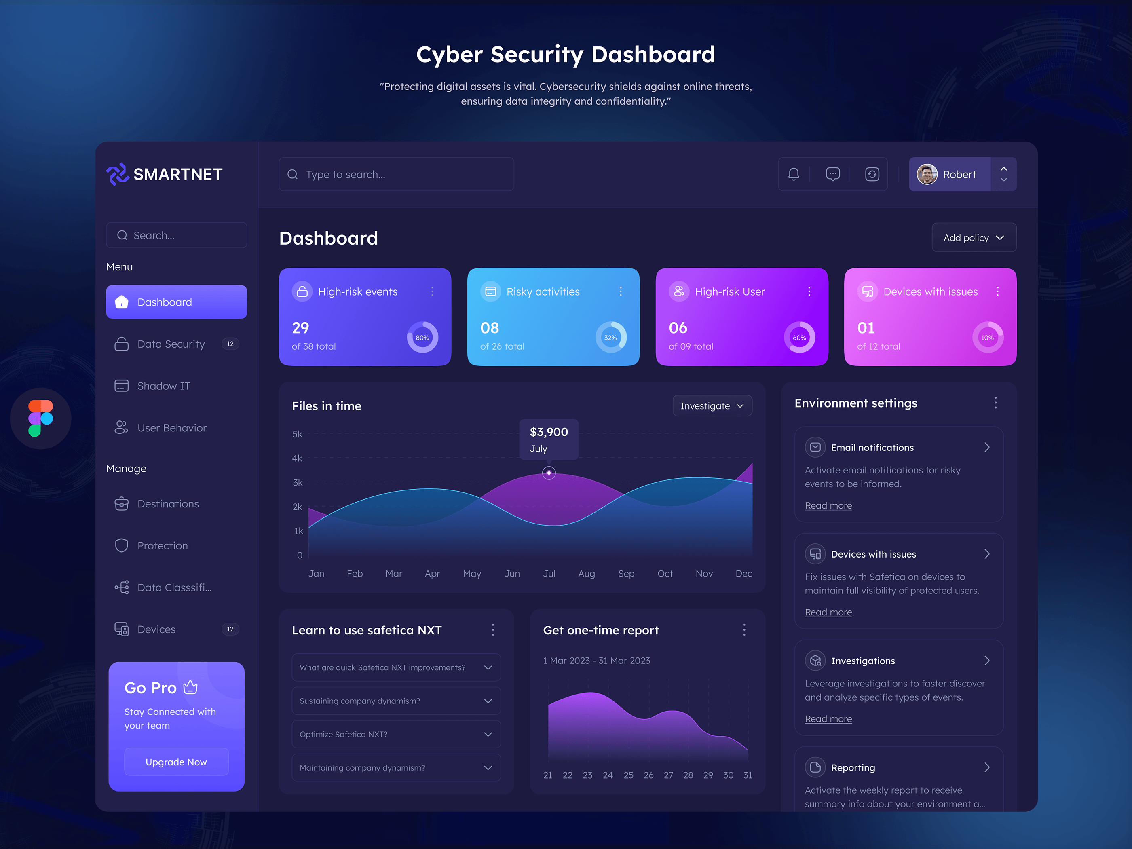This screenshot has width=1132, height=849.
Task: Select Dashboard in the sidebar menu
Action: (177, 302)
